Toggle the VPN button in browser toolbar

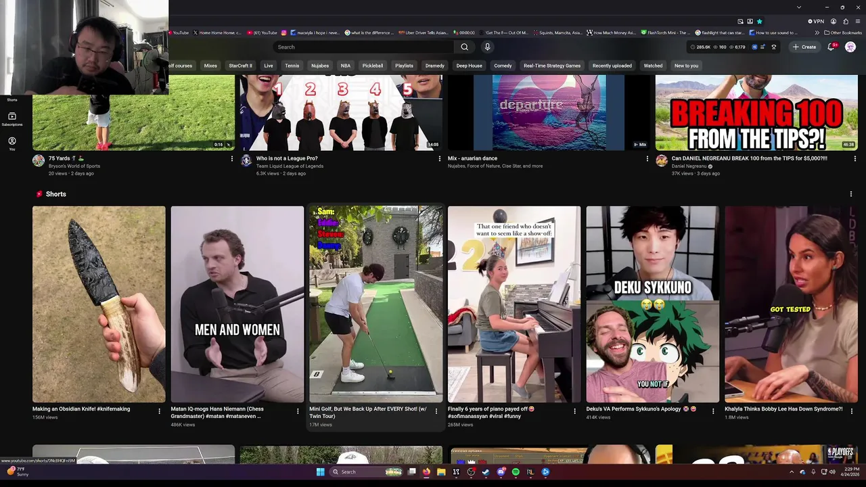(816, 22)
